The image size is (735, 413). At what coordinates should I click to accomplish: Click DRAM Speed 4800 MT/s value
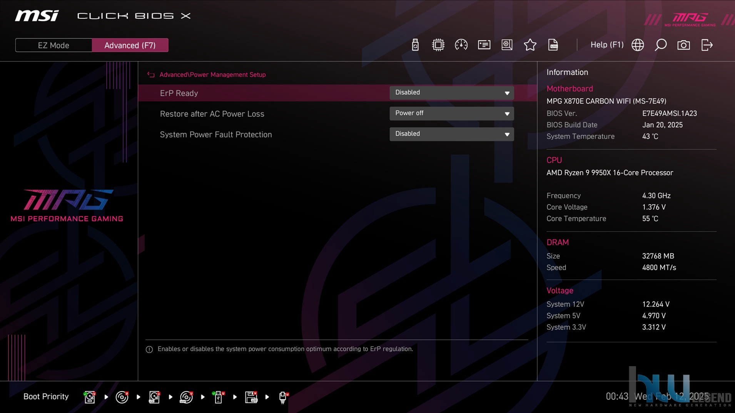coord(659,268)
